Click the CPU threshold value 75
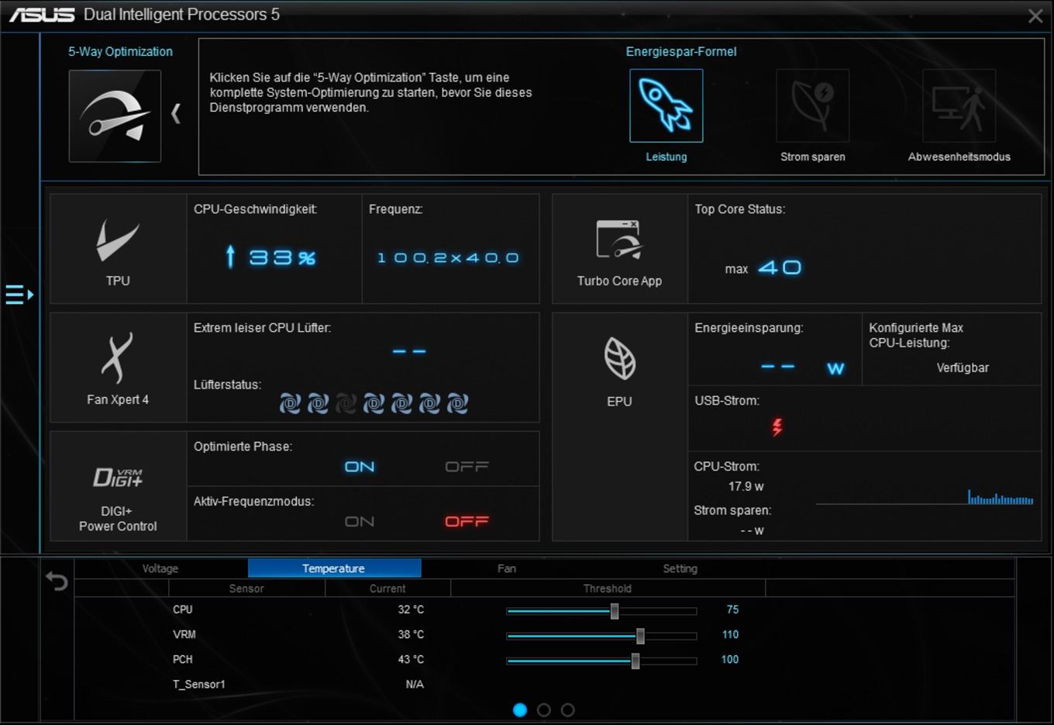Image resolution: width=1054 pixels, height=725 pixels. pyautogui.click(x=732, y=609)
